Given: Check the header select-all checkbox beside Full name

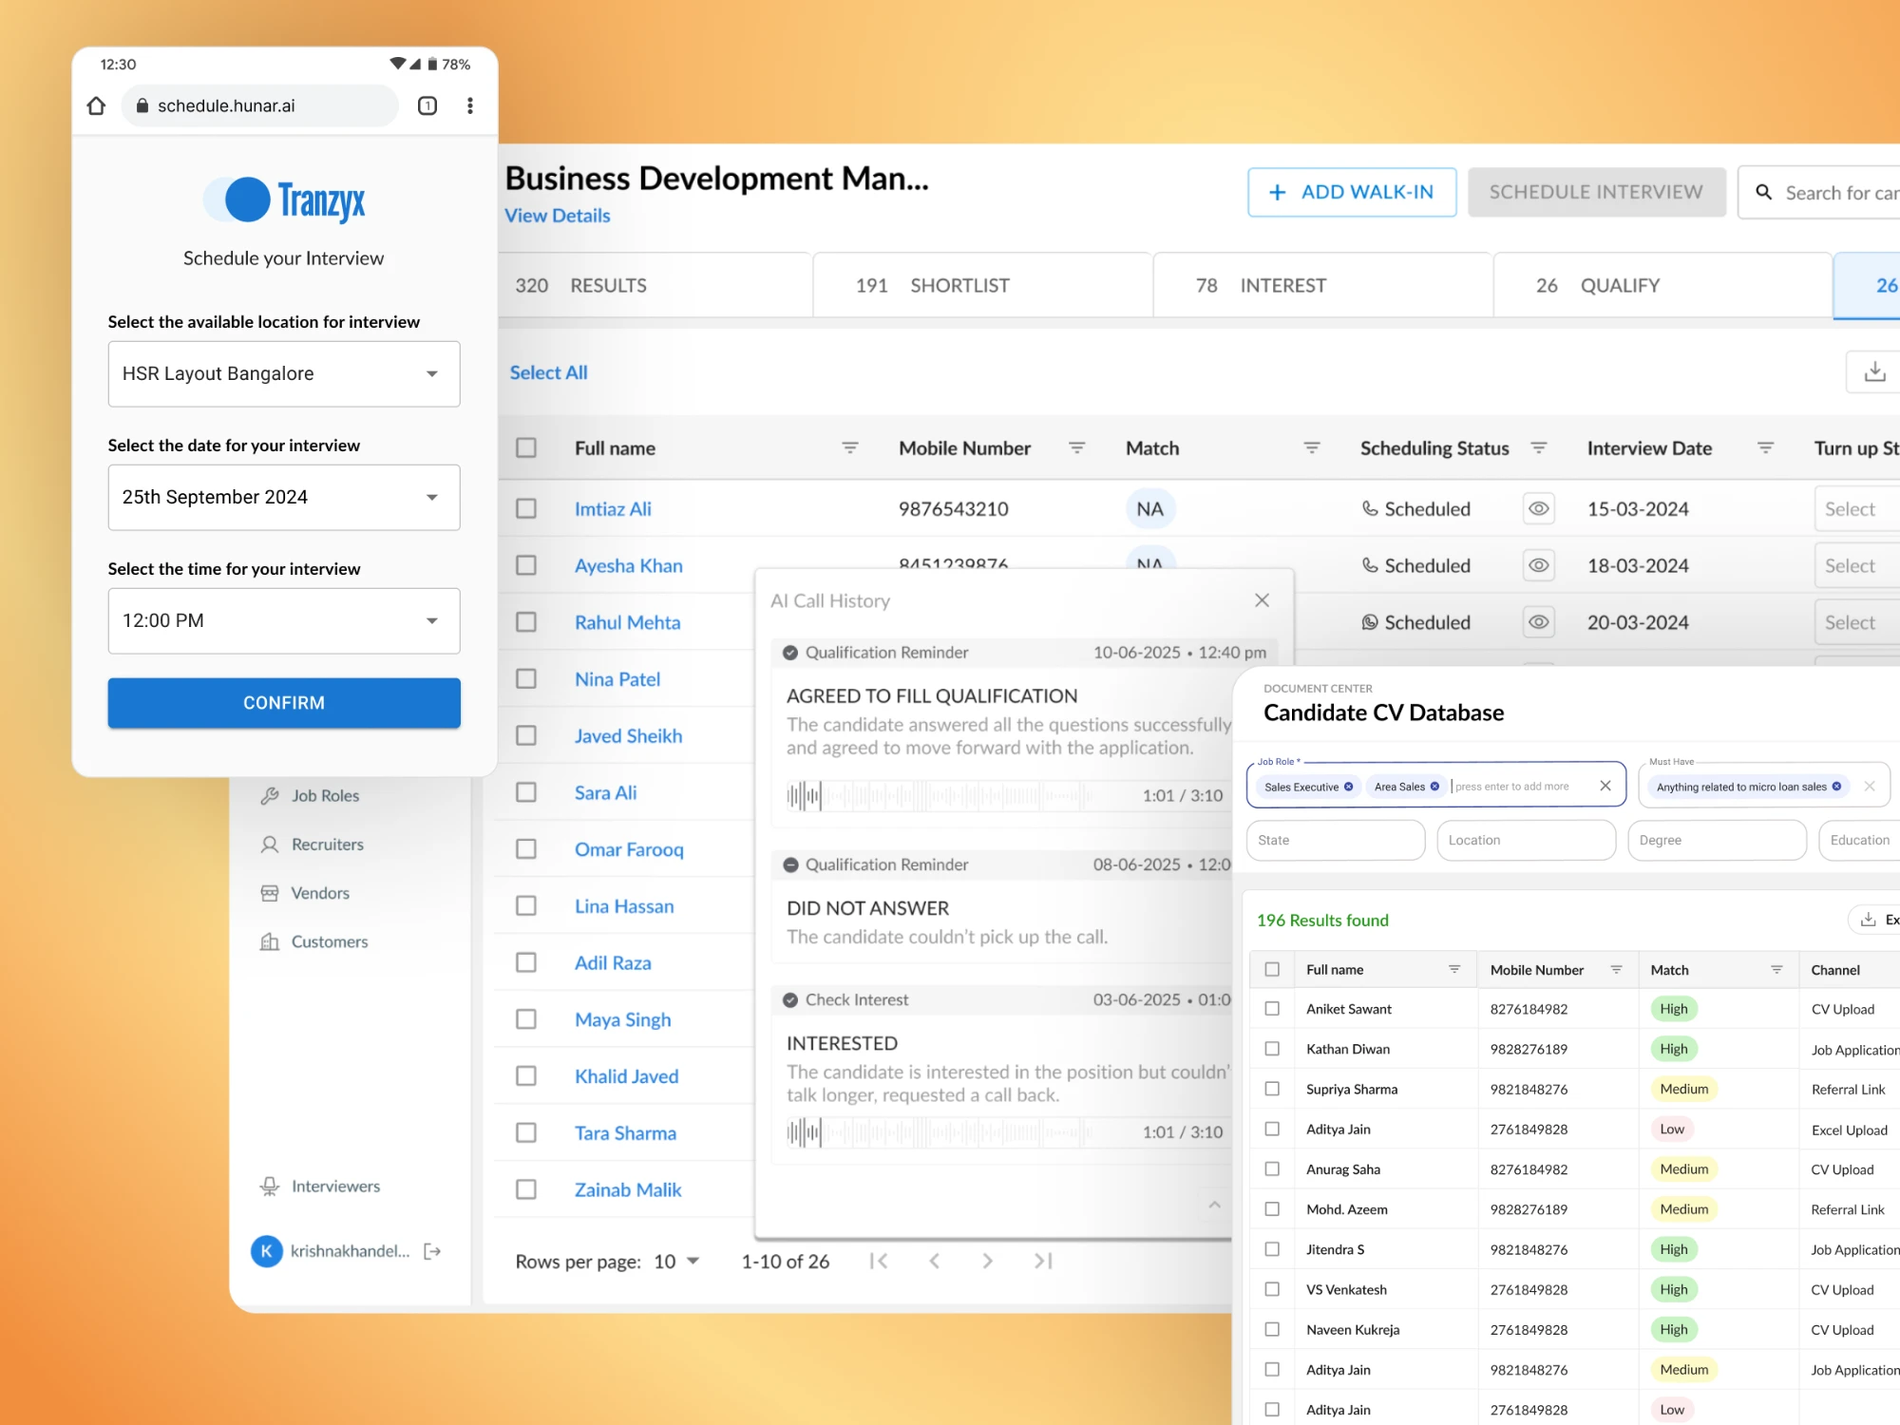Looking at the screenshot, I should [x=526, y=447].
